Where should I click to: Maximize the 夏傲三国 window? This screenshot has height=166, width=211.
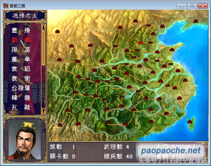point(192,6)
